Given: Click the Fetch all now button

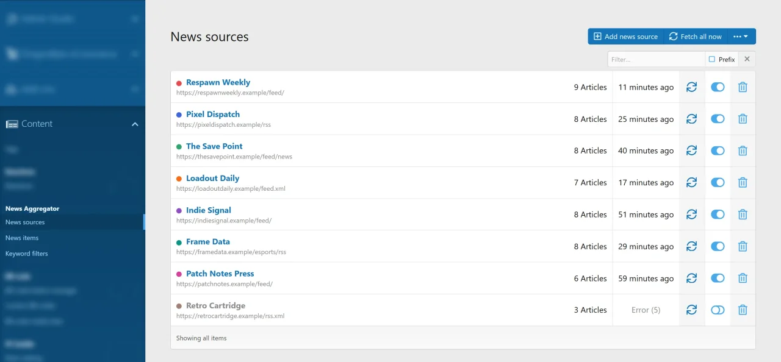Looking at the screenshot, I should [x=696, y=37].
